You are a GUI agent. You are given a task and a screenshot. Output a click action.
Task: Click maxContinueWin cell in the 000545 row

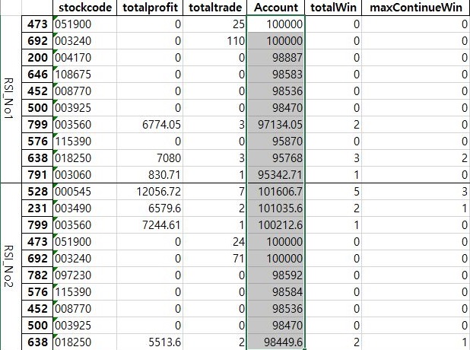tap(416, 191)
